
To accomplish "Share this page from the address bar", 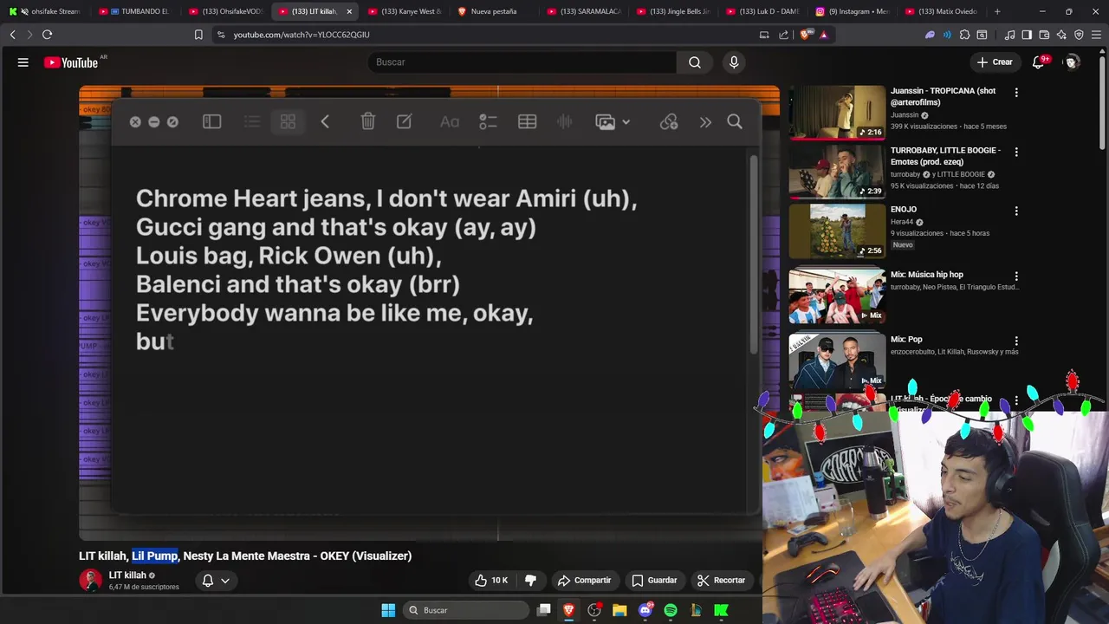I will tap(784, 35).
